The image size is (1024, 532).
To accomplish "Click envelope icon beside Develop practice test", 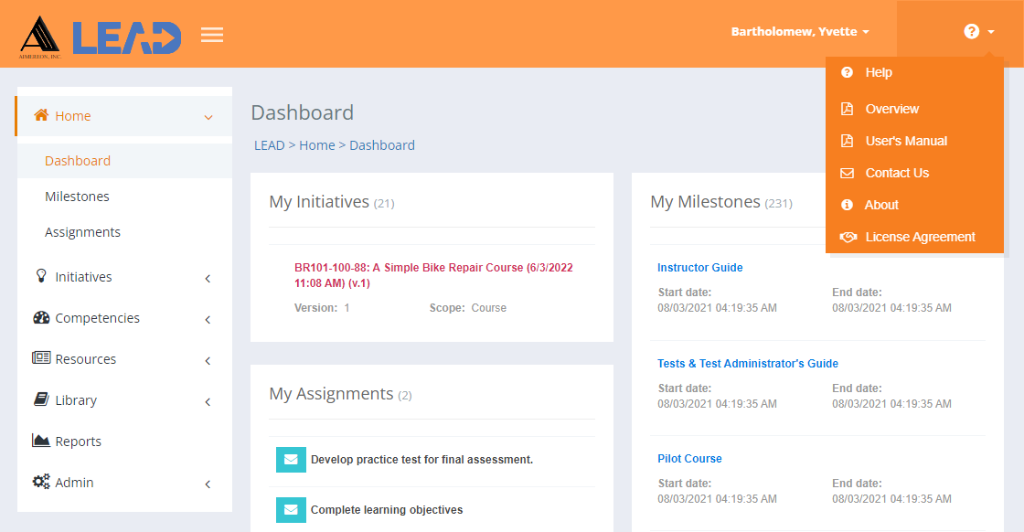I will click(292, 460).
